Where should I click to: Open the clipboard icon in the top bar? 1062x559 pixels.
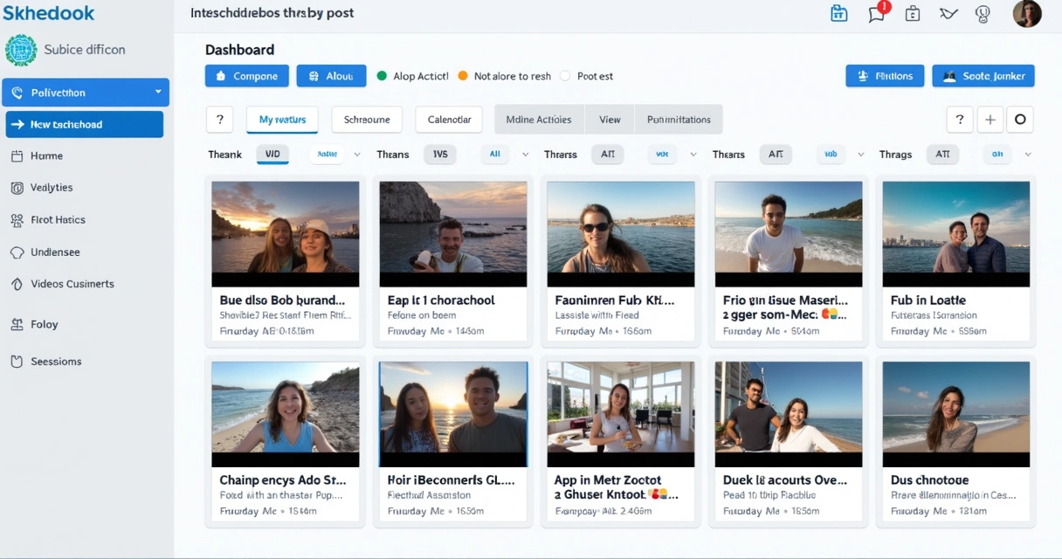pyautogui.click(x=913, y=14)
